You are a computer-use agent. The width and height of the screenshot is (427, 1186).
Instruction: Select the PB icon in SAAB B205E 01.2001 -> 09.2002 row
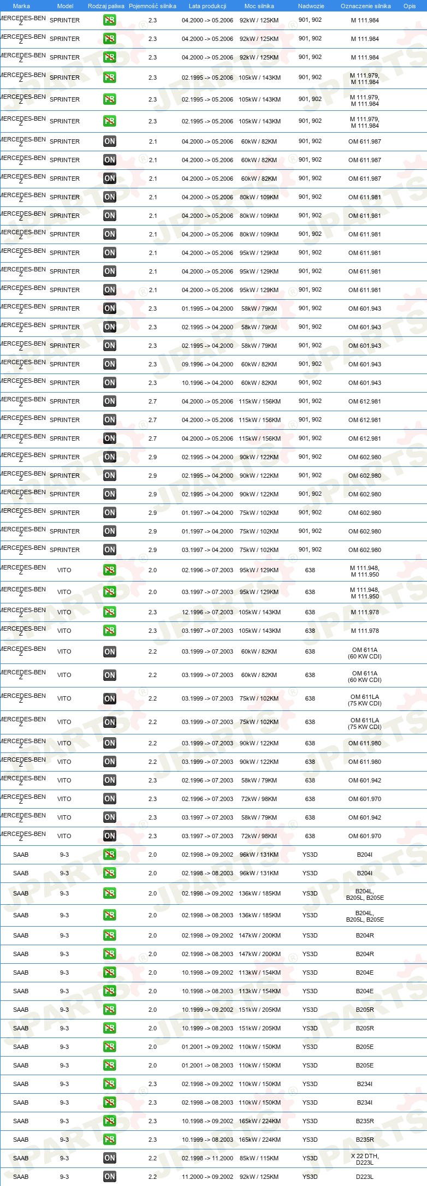110,1047
